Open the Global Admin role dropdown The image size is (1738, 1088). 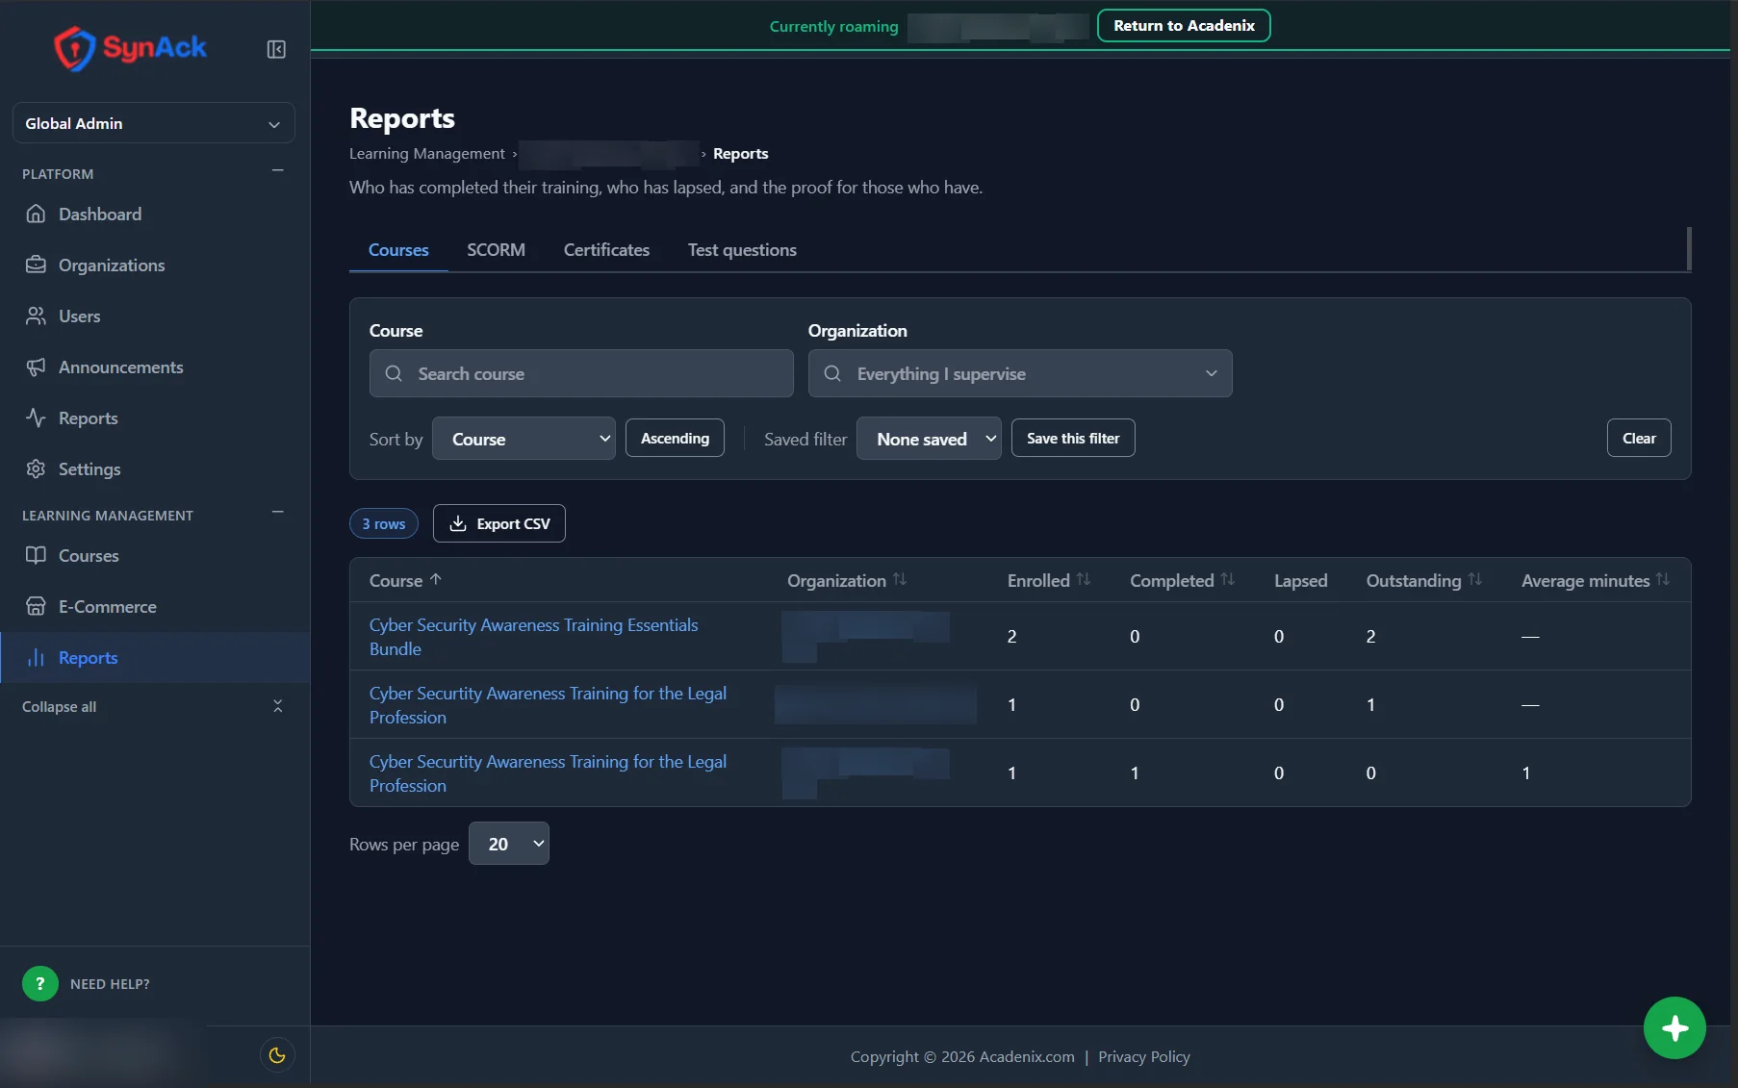pyautogui.click(x=154, y=123)
